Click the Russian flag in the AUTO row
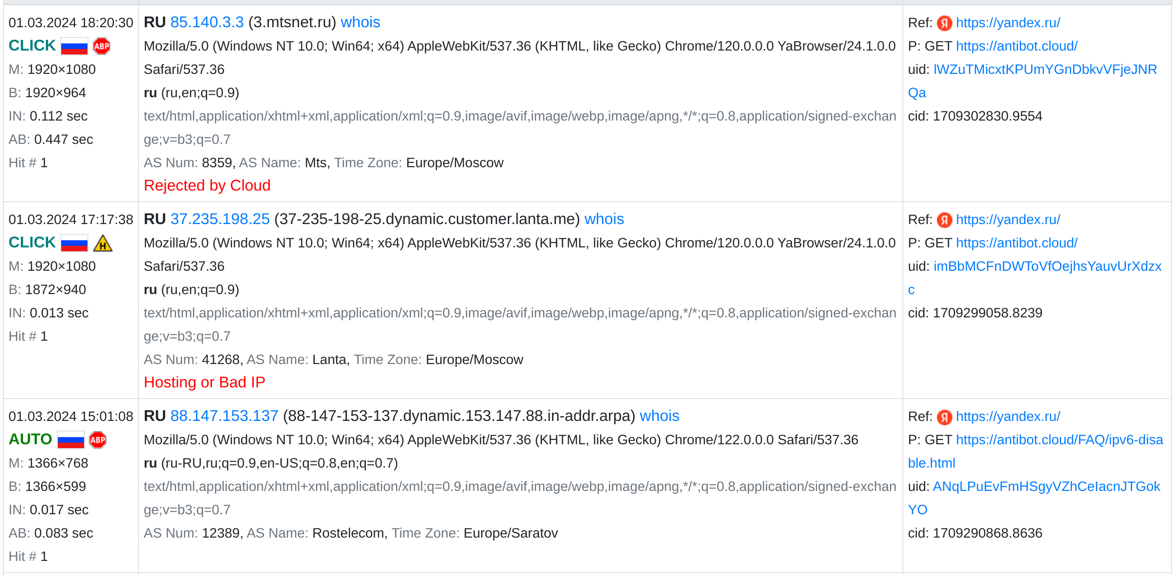This screenshot has width=1175, height=575. click(x=71, y=440)
